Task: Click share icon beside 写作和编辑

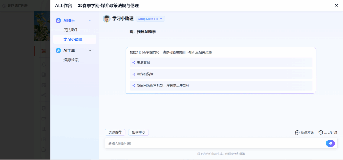Action: (134, 74)
